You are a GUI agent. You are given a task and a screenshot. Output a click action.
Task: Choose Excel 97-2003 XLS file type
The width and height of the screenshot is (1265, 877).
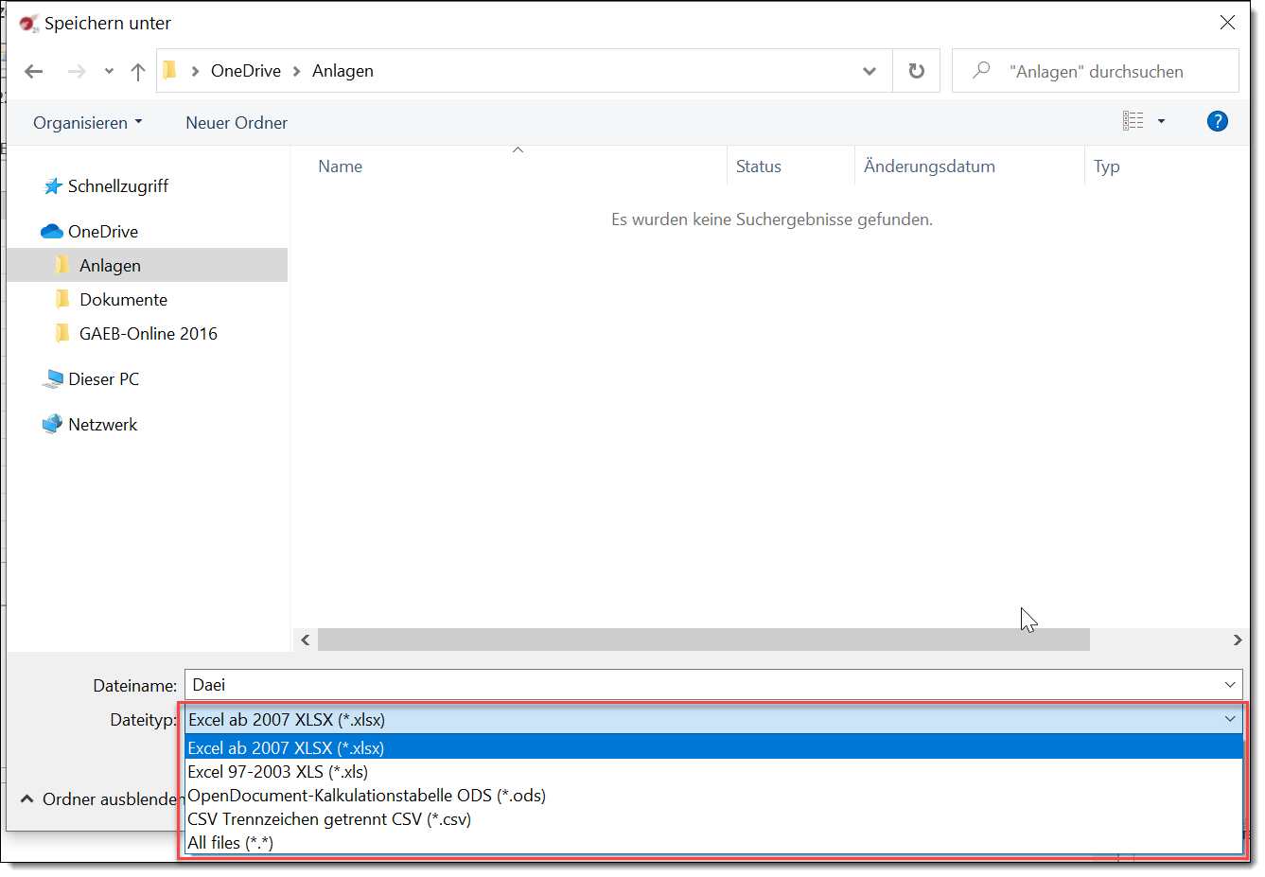277,772
